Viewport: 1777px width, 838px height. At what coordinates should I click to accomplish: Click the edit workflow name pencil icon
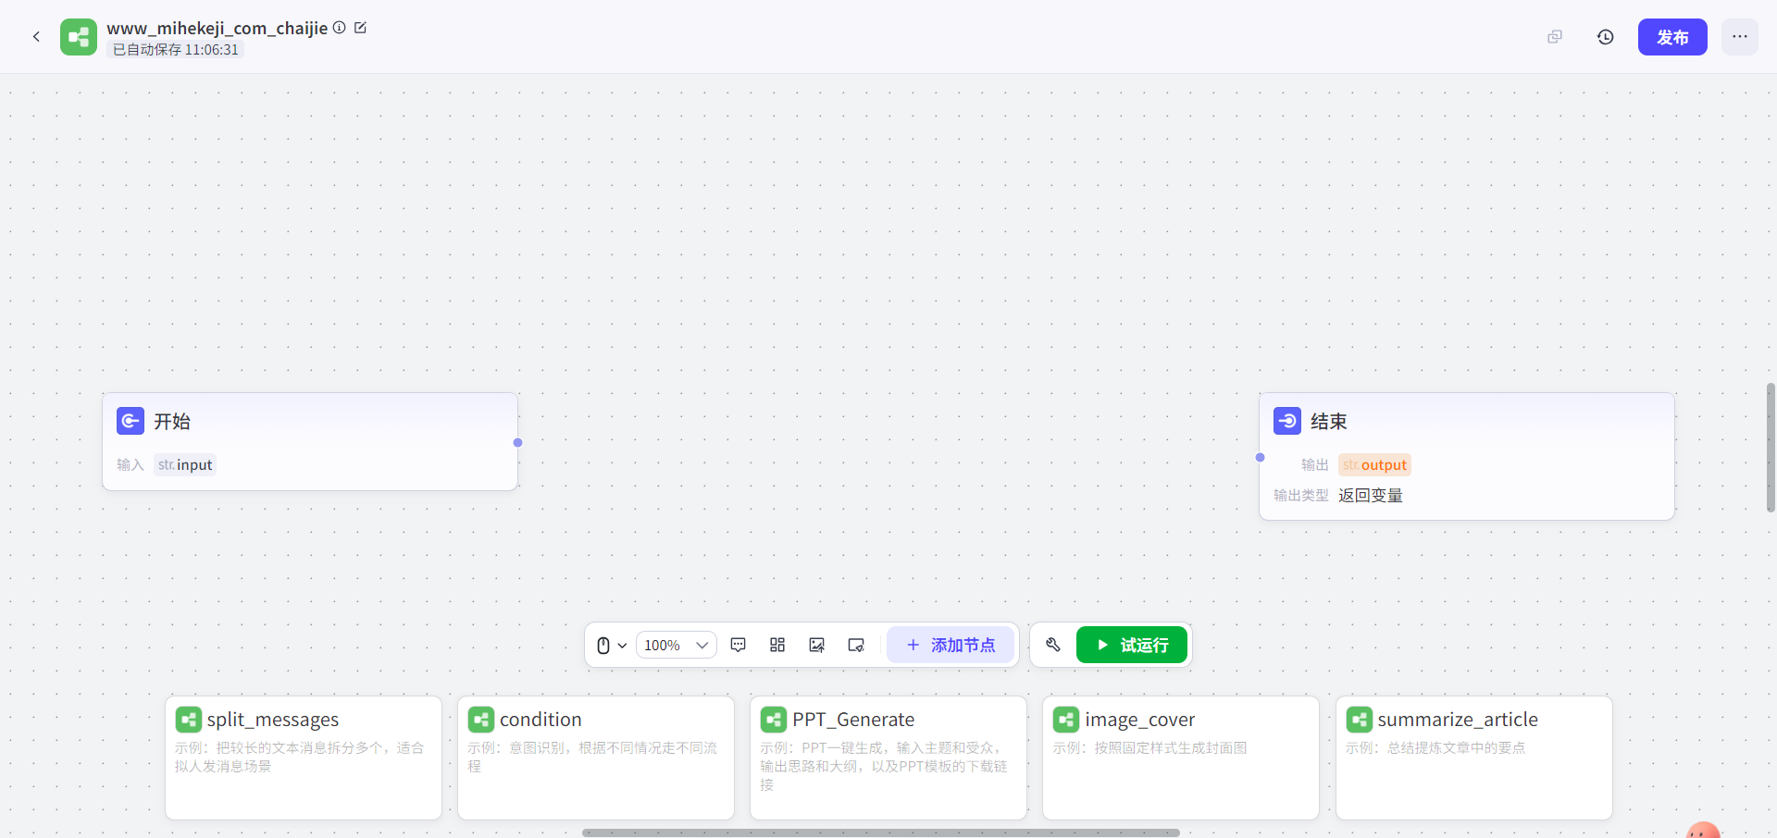click(361, 28)
